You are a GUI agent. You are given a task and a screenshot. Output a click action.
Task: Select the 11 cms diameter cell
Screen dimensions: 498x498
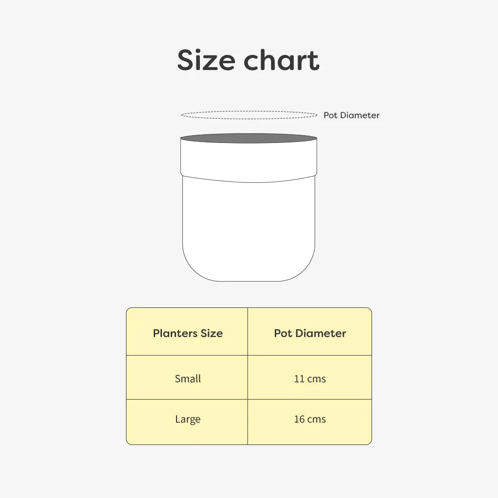[x=310, y=377]
